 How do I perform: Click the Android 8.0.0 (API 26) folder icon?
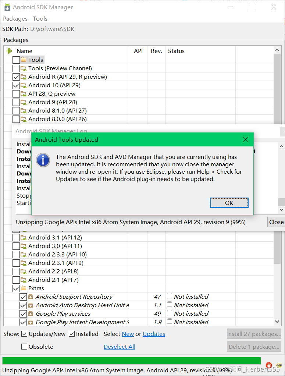(x=24, y=119)
